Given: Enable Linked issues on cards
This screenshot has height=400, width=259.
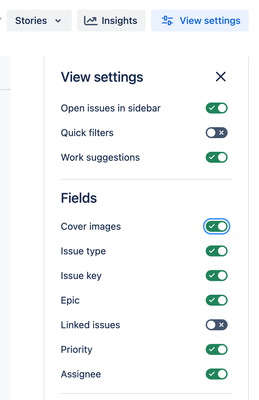Looking at the screenshot, I should pos(217,325).
